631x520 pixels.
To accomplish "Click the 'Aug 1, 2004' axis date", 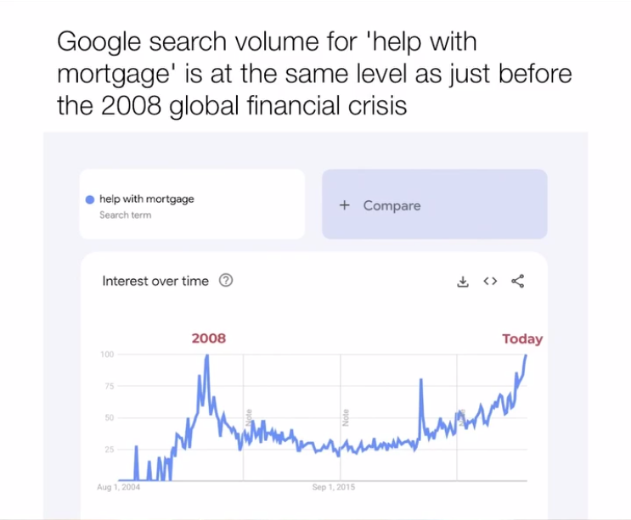I will (x=118, y=487).
